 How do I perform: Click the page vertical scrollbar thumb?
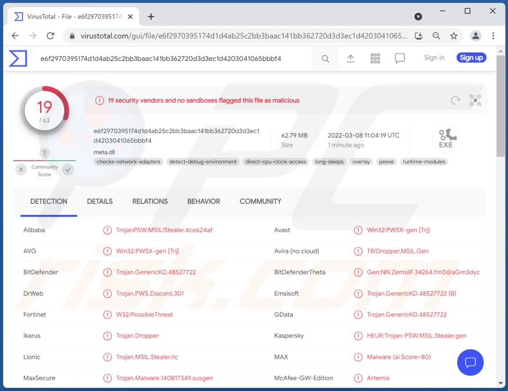pyautogui.click(x=500, y=105)
